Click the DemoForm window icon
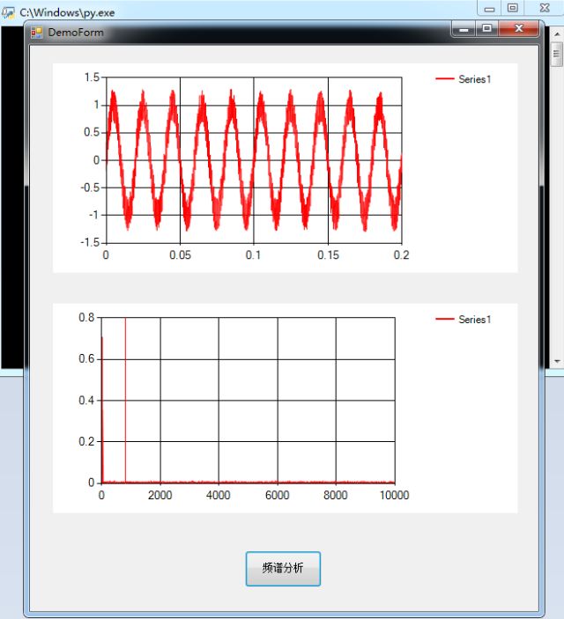Screen dimensions: 564x619 (37, 33)
